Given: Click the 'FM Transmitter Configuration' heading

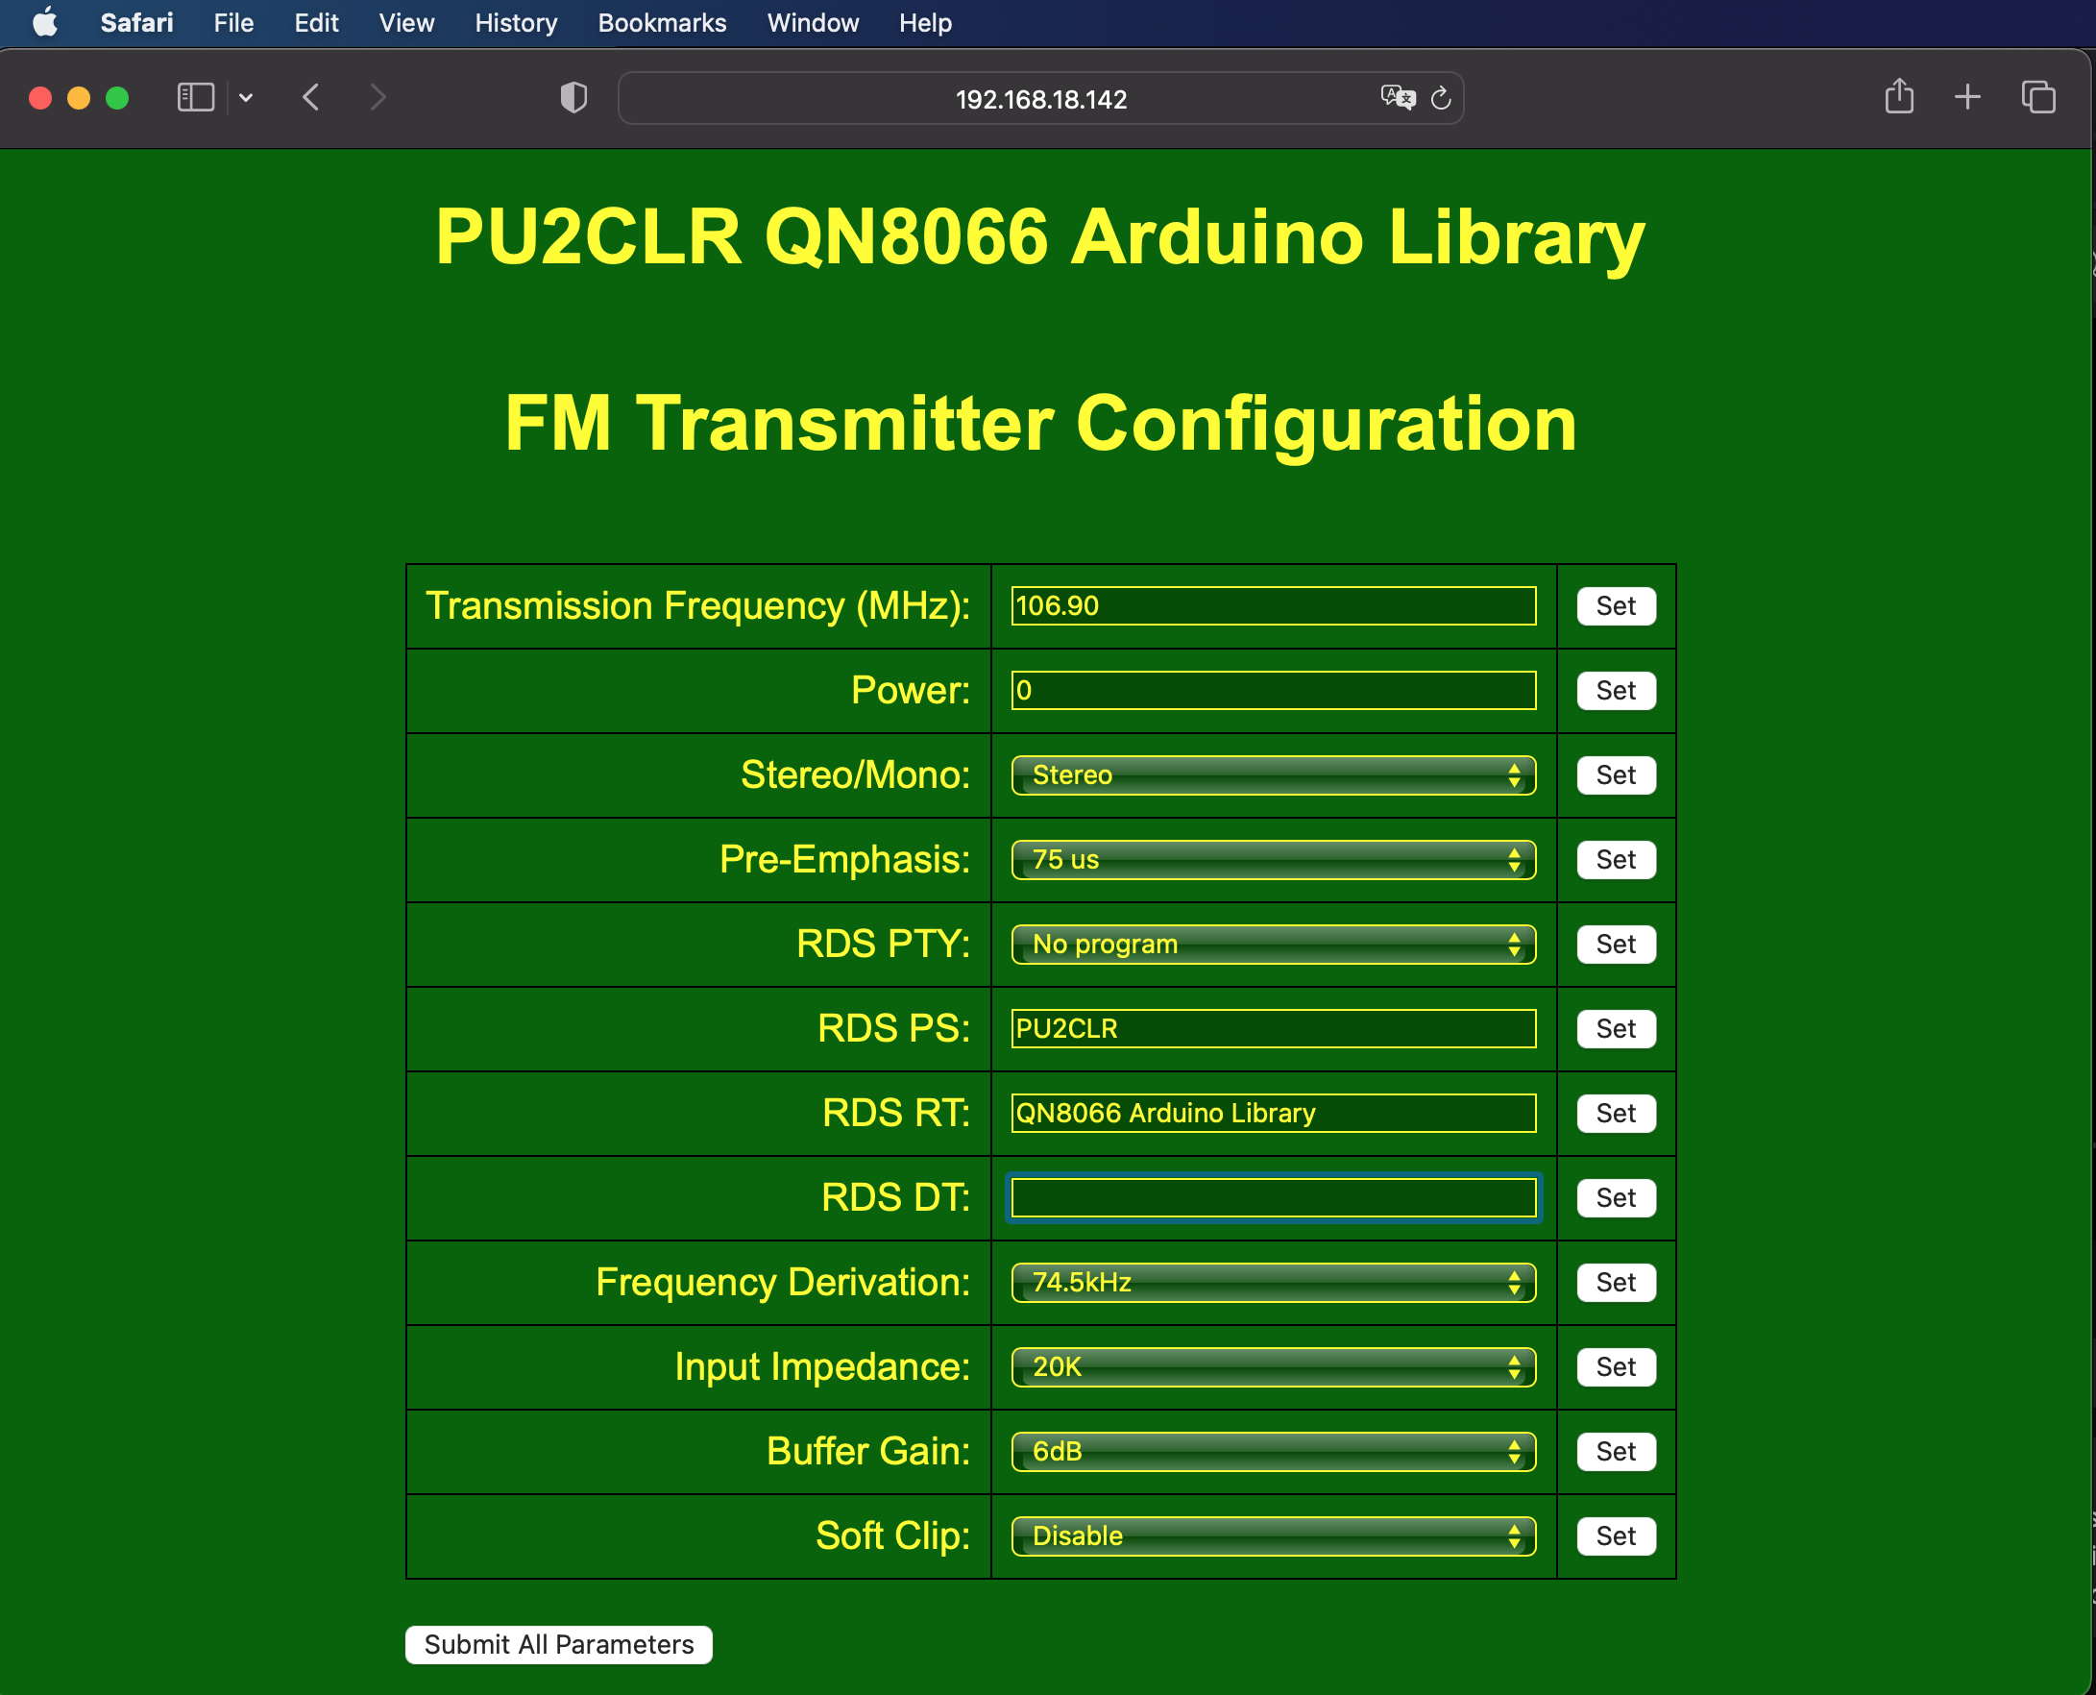Looking at the screenshot, I should tap(1040, 423).
